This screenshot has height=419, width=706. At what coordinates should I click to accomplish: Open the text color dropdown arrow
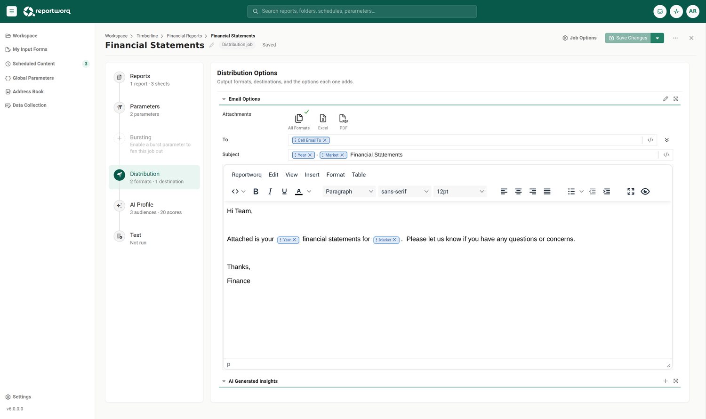309,192
